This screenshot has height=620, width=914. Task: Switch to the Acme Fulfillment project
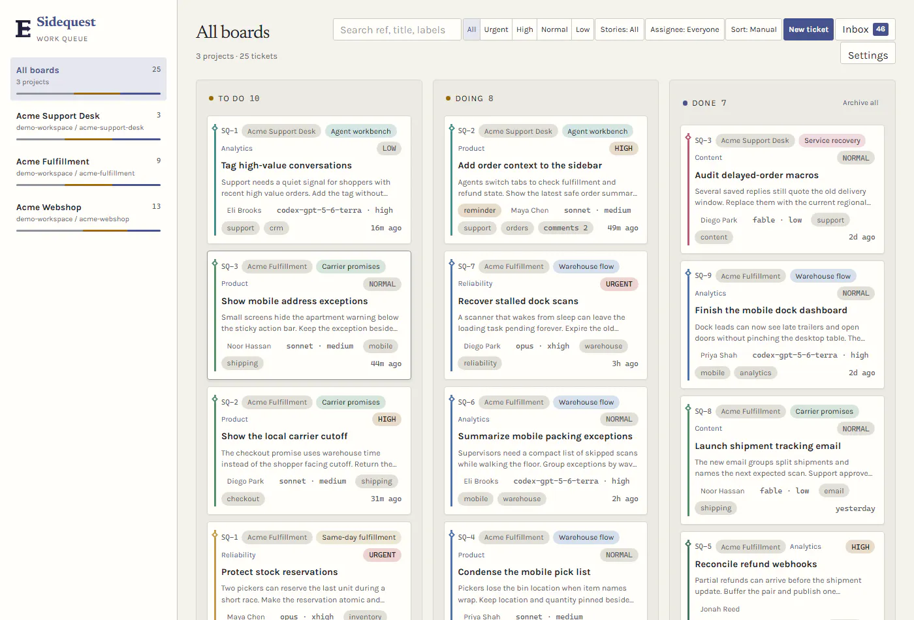tap(88, 170)
